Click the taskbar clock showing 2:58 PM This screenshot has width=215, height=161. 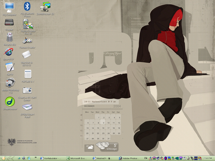tap(207, 158)
